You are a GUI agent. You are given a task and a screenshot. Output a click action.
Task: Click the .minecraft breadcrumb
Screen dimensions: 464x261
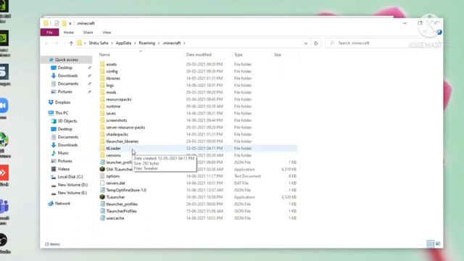pos(171,43)
